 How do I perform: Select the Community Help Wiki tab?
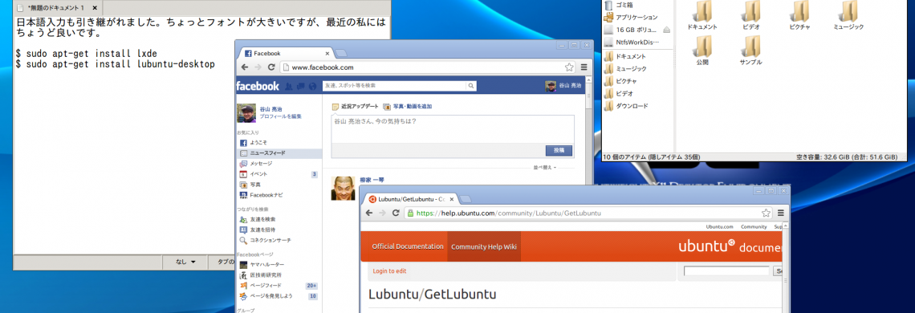tap(484, 246)
